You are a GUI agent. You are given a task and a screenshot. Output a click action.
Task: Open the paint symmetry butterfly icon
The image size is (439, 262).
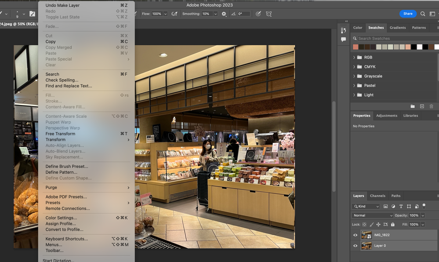pos(269,14)
